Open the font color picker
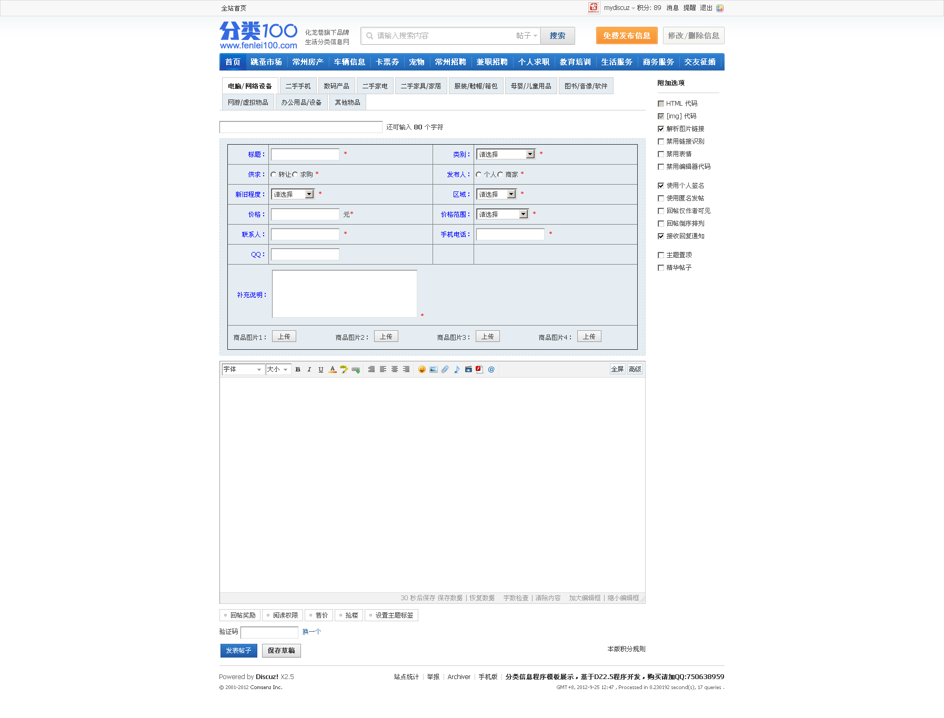The width and height of the screenshot is (944, 718). coord(333,369)
